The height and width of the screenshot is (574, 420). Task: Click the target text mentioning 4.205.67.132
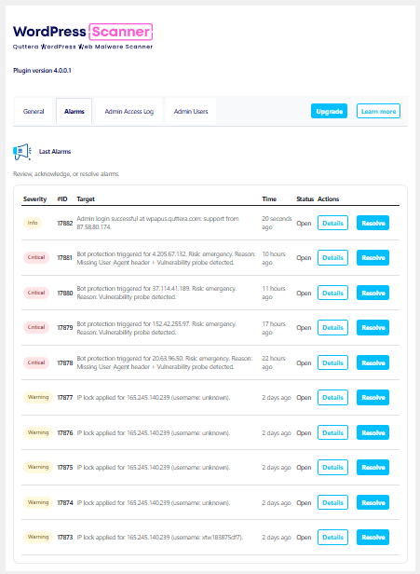pyautogui.click(x=166, y=258)
